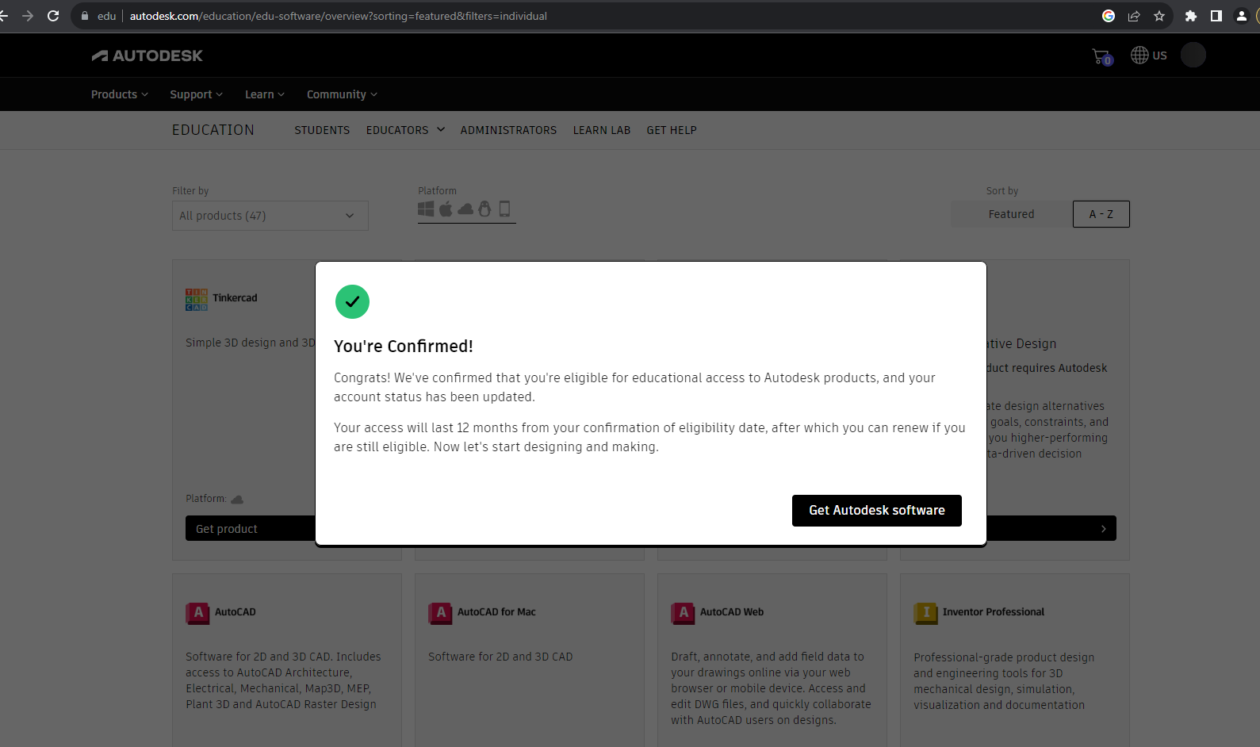Expand the Community menu
This screenshot has width=1260, height=747.
[x=342, y=94]
